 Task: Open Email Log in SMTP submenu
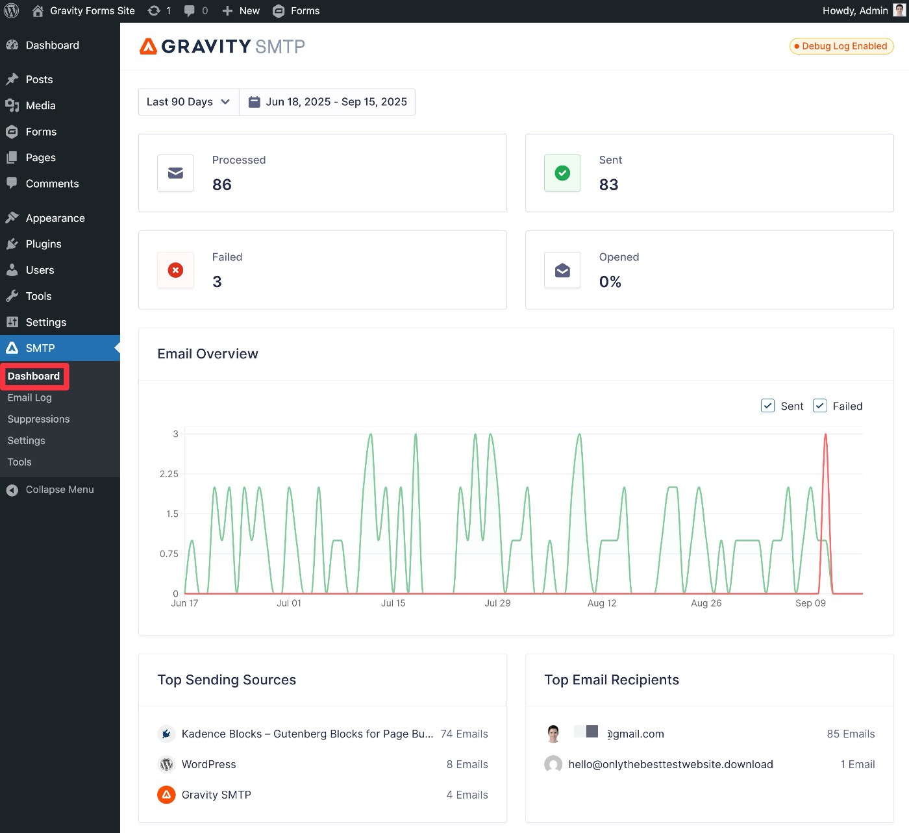tap(29, 397)
